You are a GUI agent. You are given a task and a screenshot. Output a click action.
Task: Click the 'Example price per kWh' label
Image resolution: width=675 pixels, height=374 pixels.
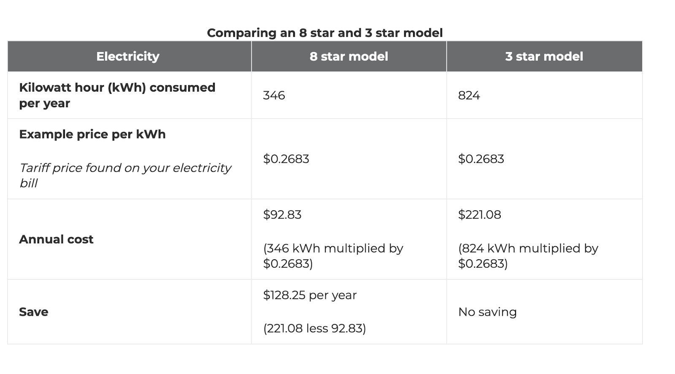[92, 134]
